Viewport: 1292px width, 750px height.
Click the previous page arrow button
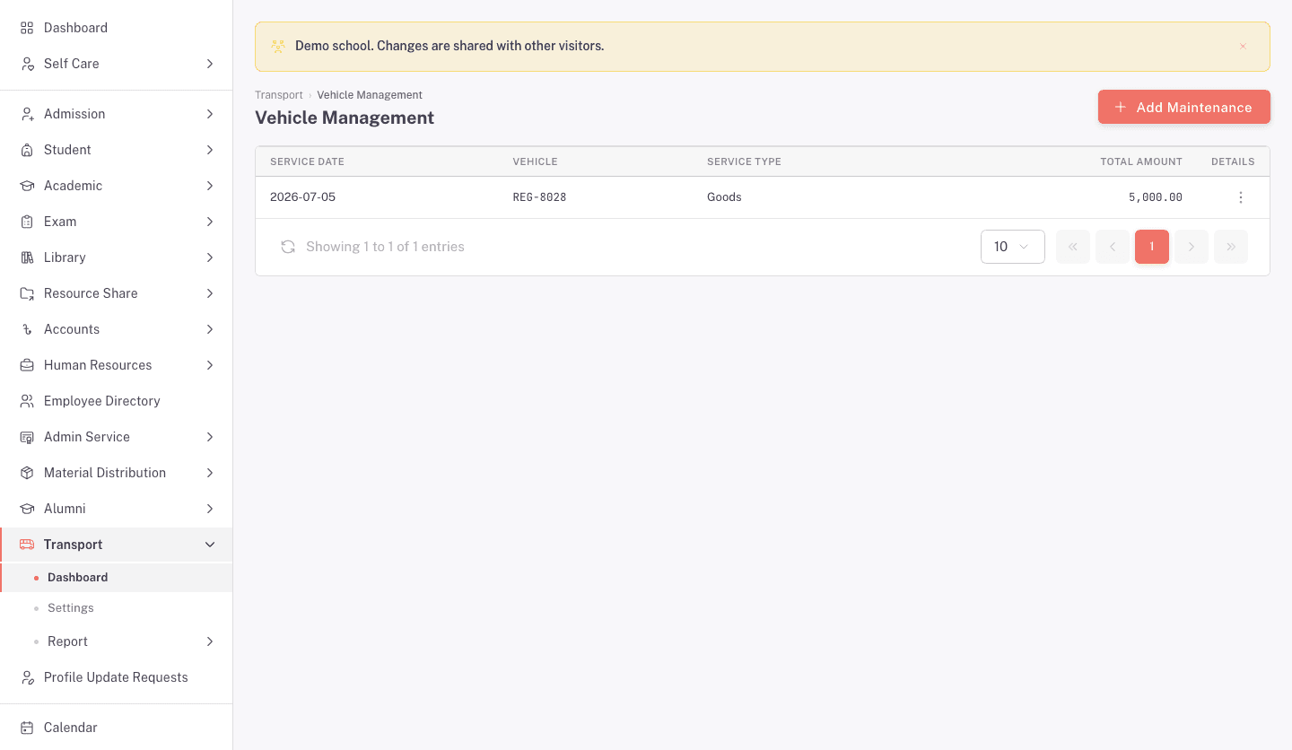pos(1113,247)
